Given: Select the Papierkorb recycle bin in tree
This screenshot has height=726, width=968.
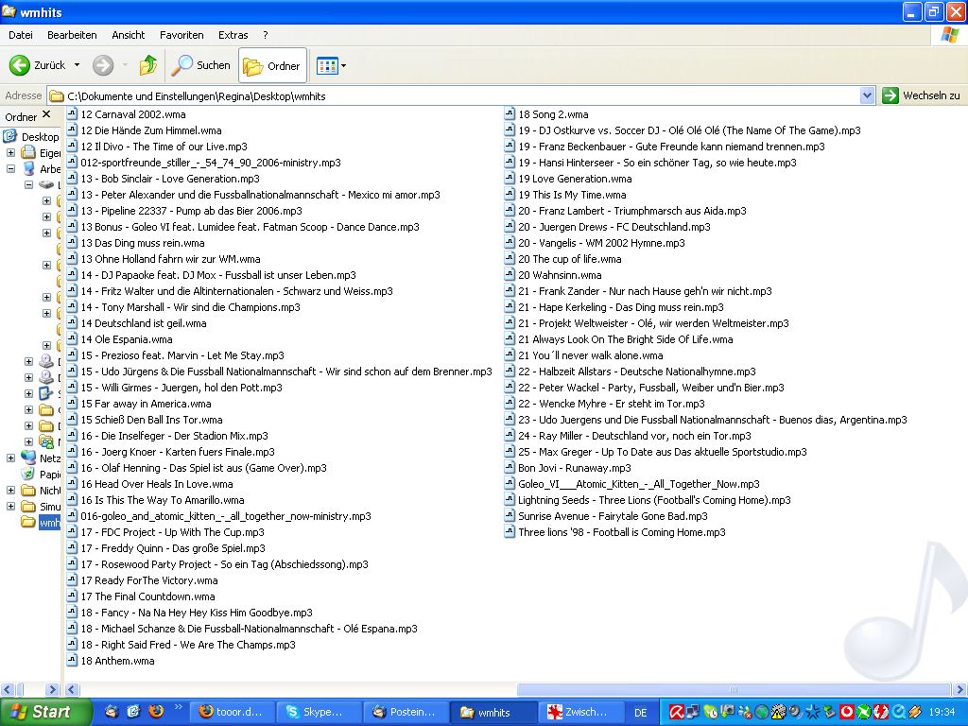Looking at the screenshot, I should 49,475.
